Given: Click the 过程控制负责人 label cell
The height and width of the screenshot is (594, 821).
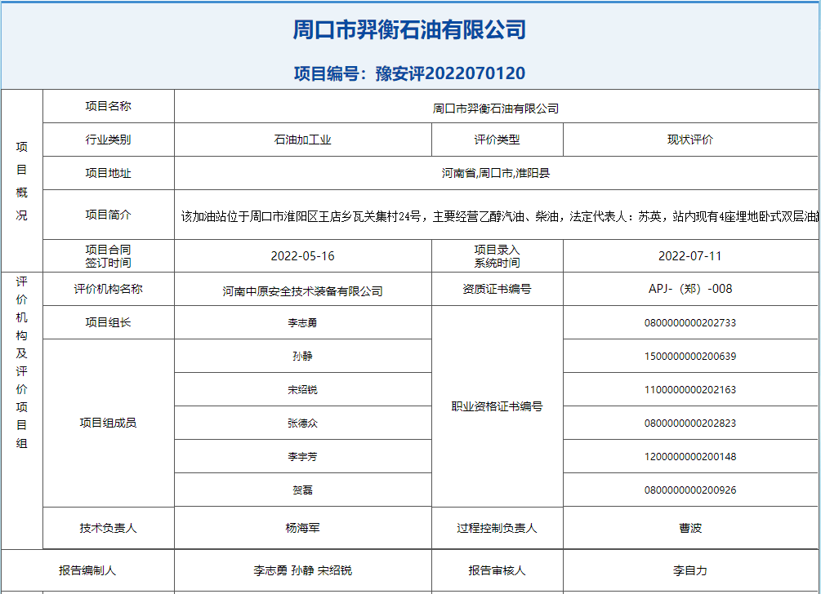Looking at the screenshot, I should (x=497, y=528).
